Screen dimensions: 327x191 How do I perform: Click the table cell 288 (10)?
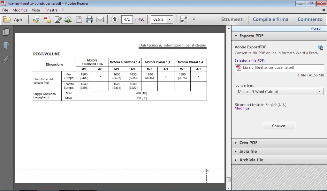(x=141, y=93)
